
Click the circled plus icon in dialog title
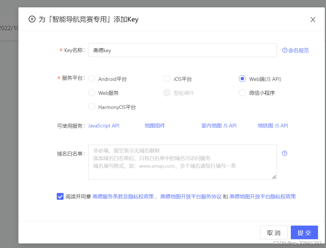coord(32,19)
